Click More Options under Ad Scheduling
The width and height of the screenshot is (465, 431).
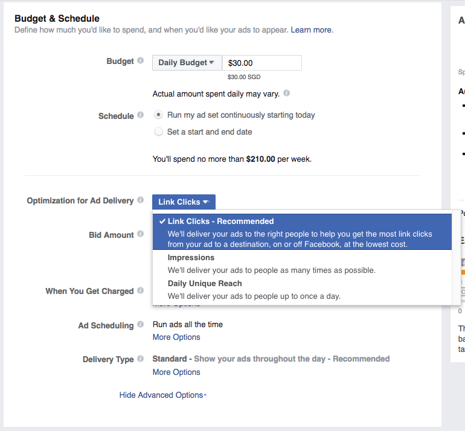coord(176,337)
